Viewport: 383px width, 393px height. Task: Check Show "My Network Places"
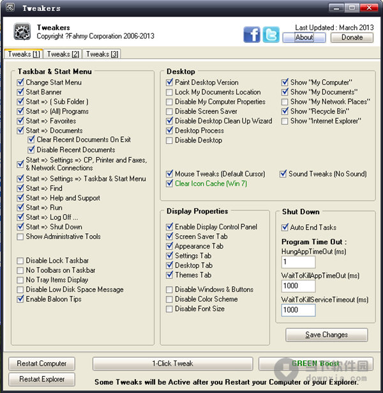tap(285, 102)
